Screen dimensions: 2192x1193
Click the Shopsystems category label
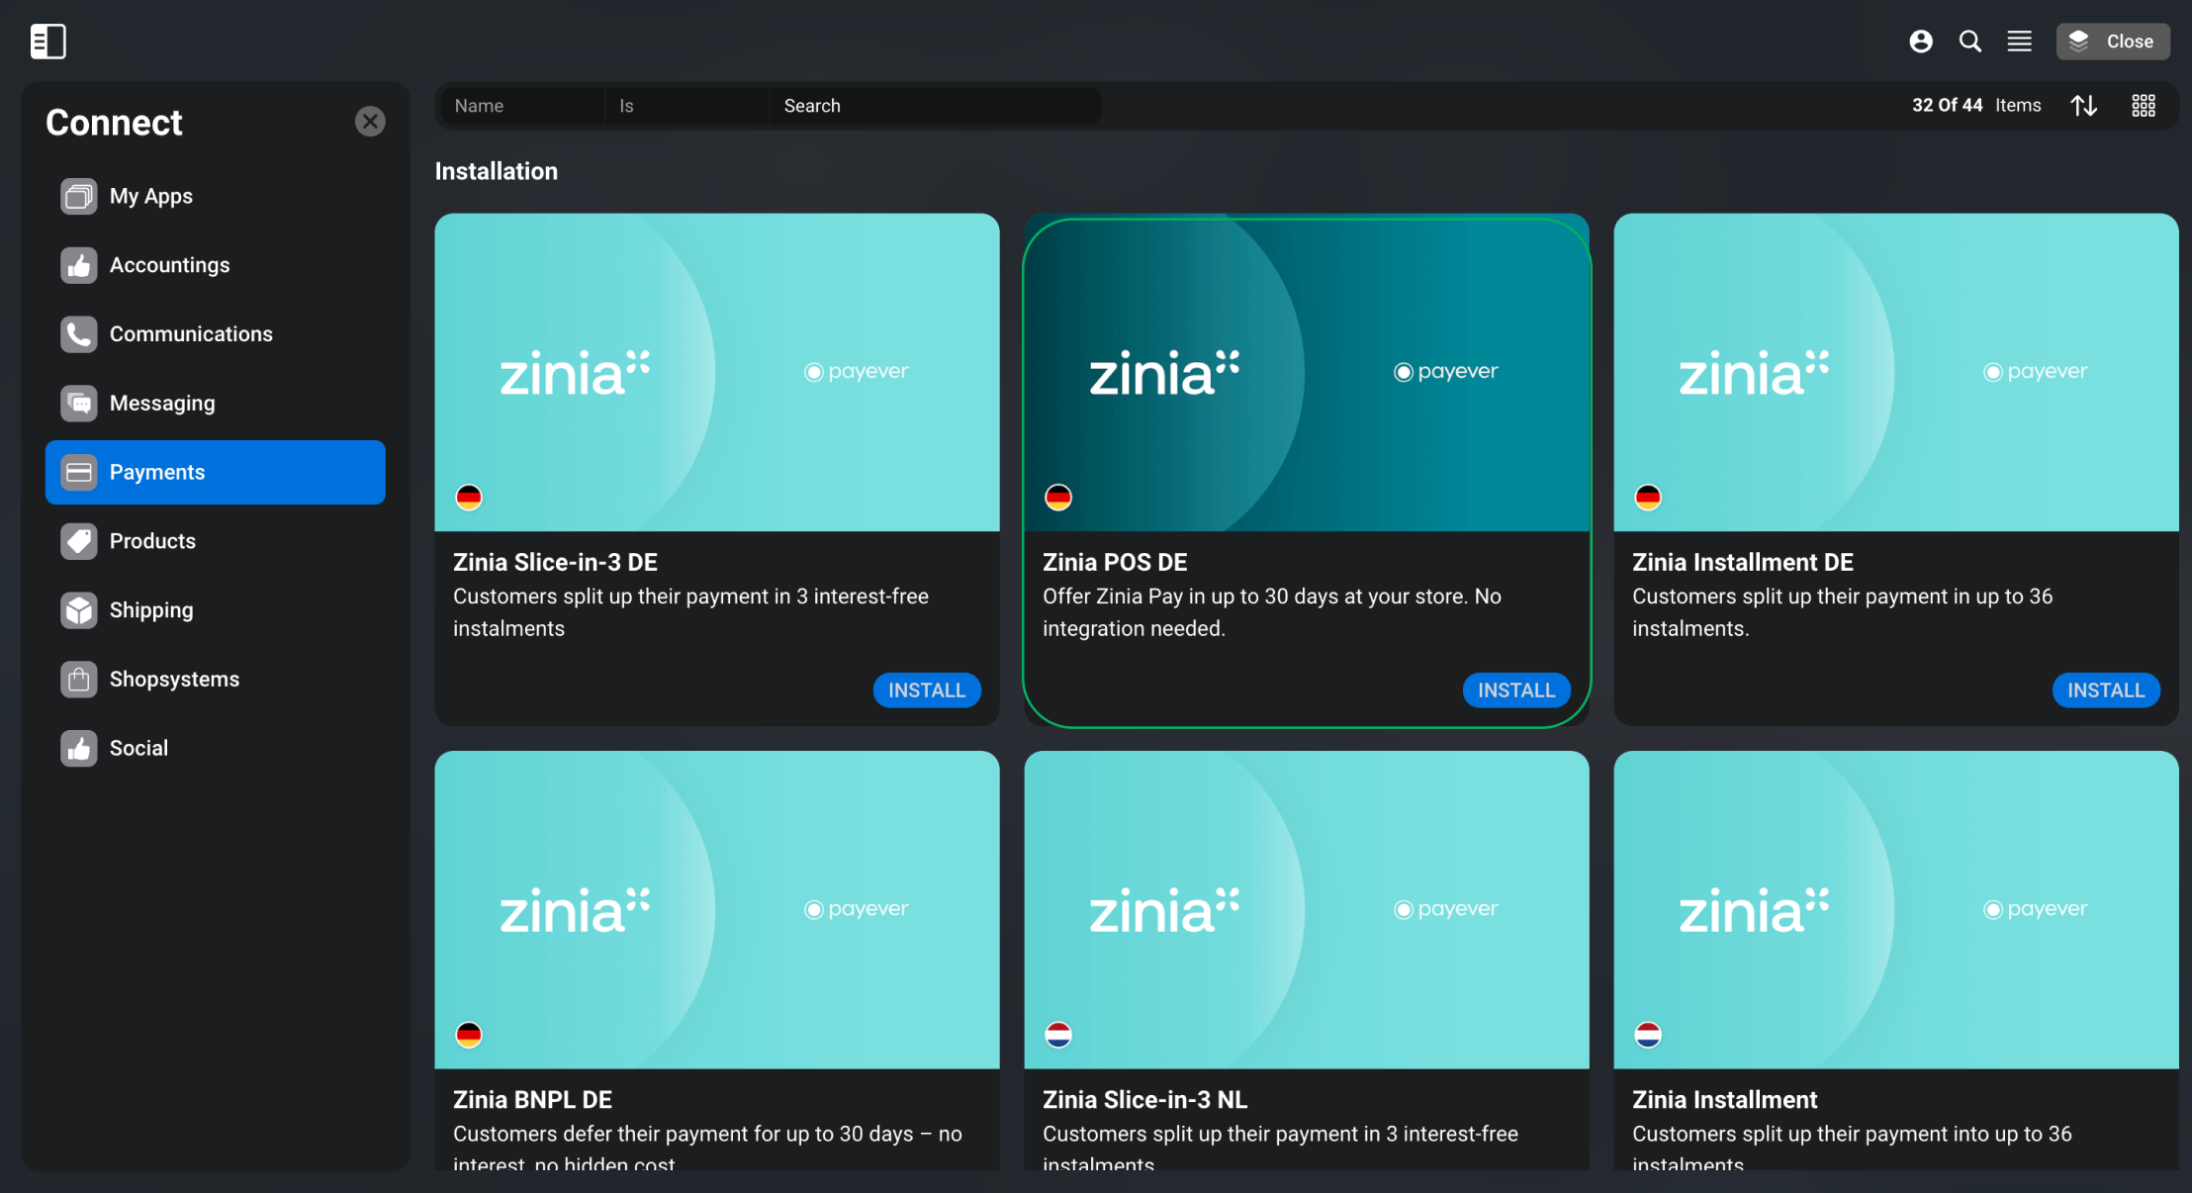pos(174,680)
